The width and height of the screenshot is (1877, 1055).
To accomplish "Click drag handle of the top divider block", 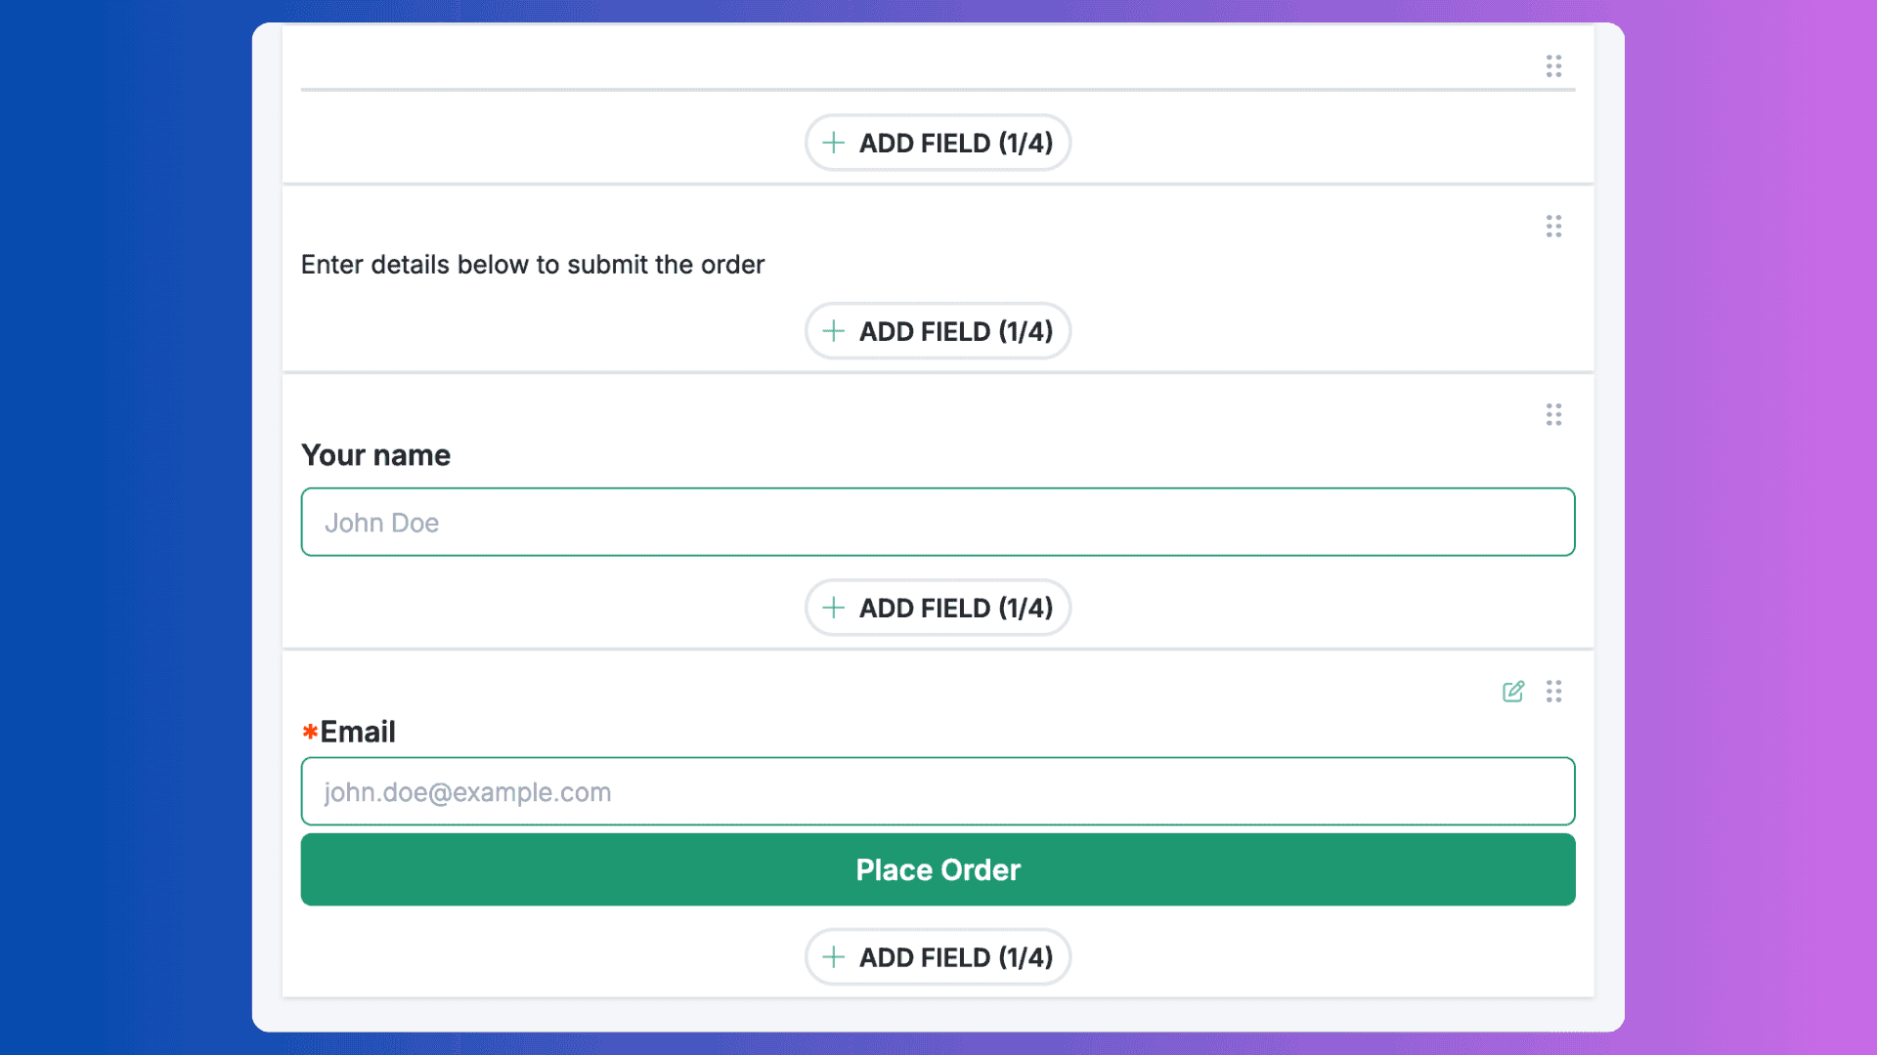I will [1553, 66].
